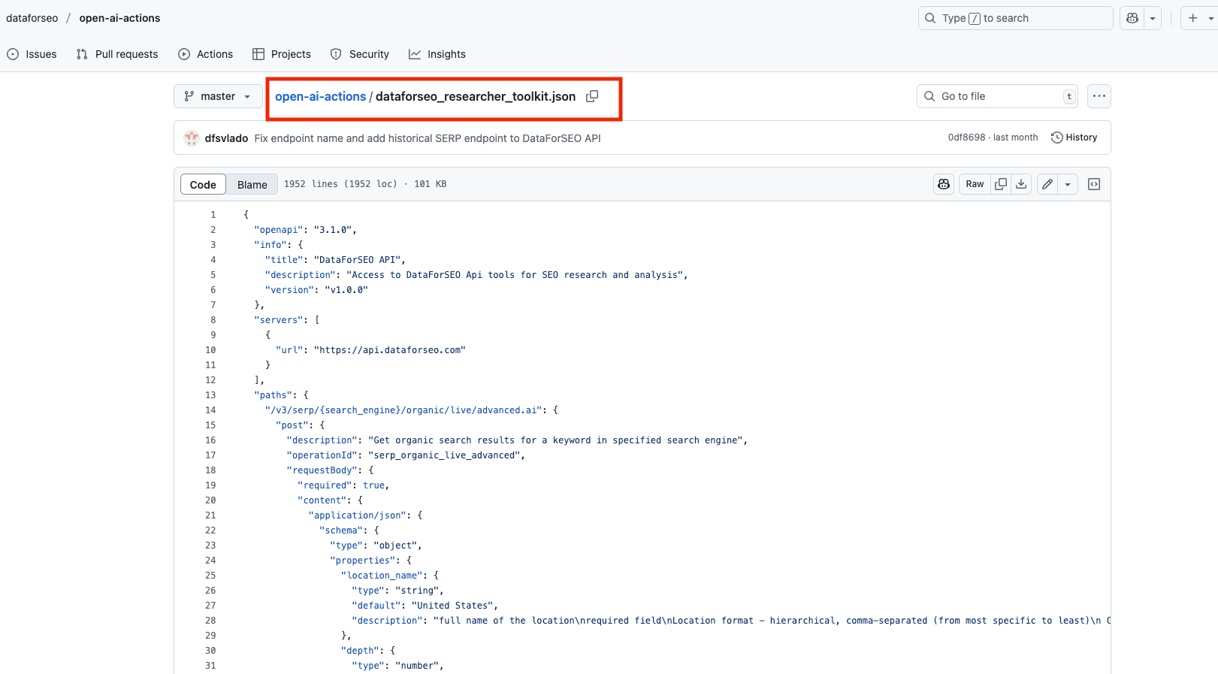Open the Pull requests tab
This screenshot has width=1218, height=674.
point(117,54)
